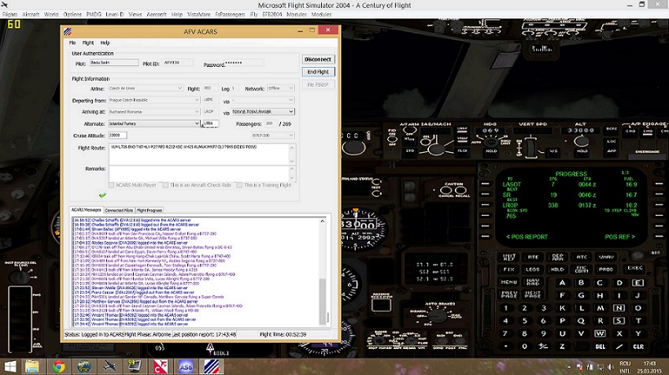Click the FMC letter A key
Image resolution: width=669 pixels, height=375 pixels.
pyautogui.click(x=562, y=283)
